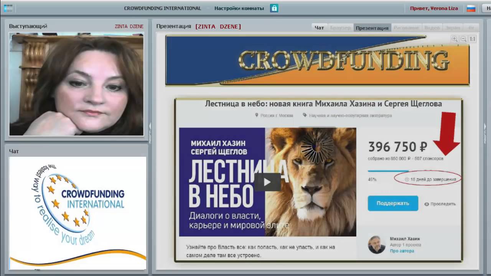Open Настройки комнаты room settings
The height and width of the screenshot is (276, 491).
pyautogui.click(x=239, y=8)
